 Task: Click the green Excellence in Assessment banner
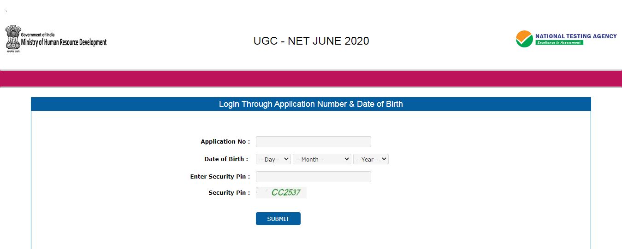559,43
